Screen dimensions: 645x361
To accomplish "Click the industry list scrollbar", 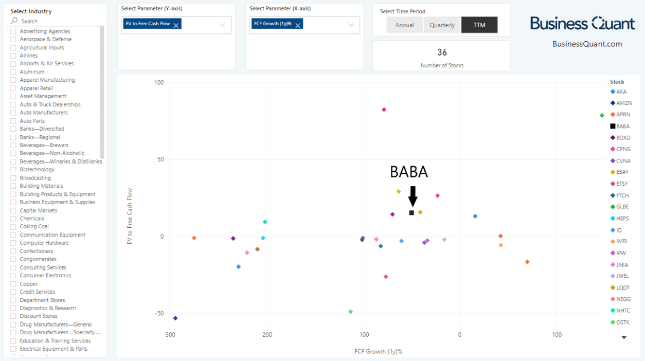I will point(102,93).
